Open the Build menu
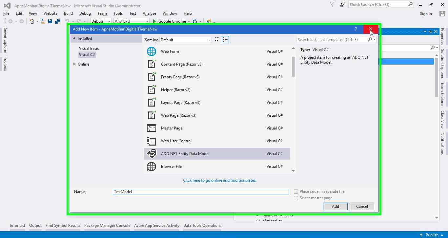Viewport: 448px width, 238px height. (68, 13)
